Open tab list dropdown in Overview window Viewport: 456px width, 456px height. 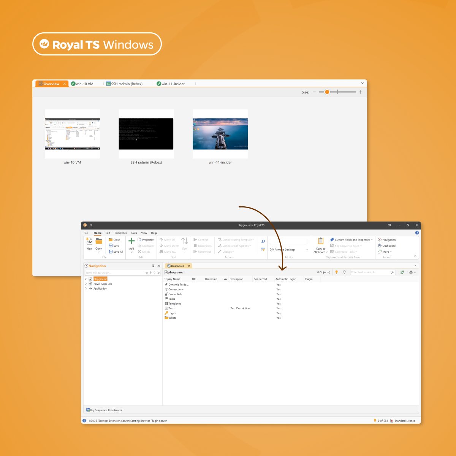[363, 83]
